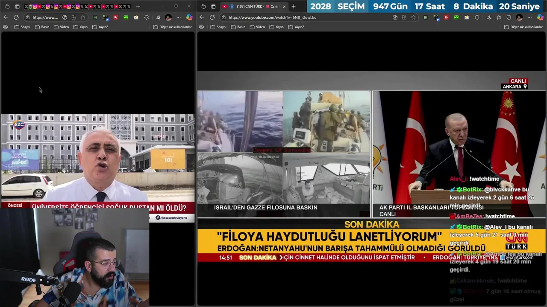547x307 pixels.
Task: Click the youtube.com address bar URL
Action: 273,17
